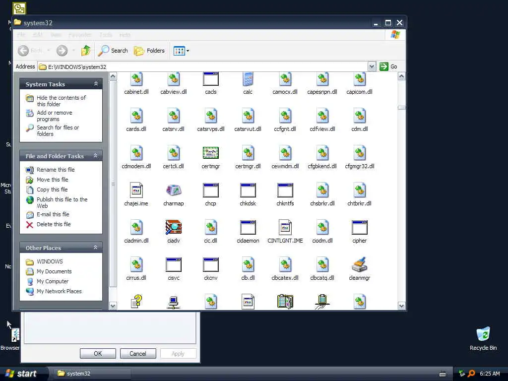This screenshot has width=508, height=381.
Task: Click OK in the background dialog
Action: 98,353
